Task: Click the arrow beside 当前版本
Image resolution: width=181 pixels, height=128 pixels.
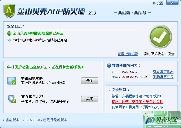Action: (x=4, y=120)
